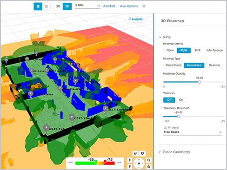Open the Insights bell notification
The width and height of the screenshot is (227, 170).
(135, 19)
